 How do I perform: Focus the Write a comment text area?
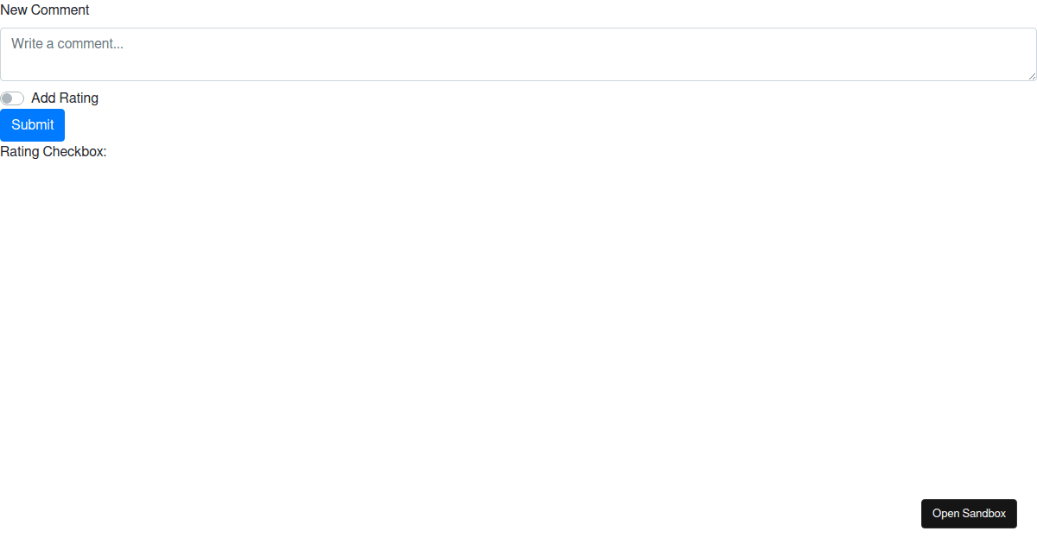518,54
